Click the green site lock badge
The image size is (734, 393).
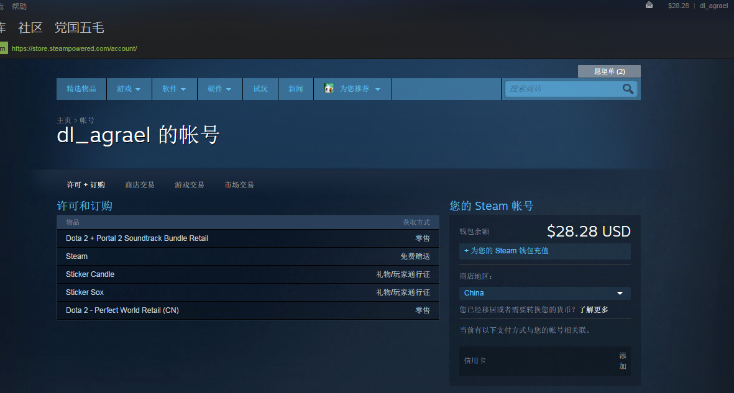(4, 48)
